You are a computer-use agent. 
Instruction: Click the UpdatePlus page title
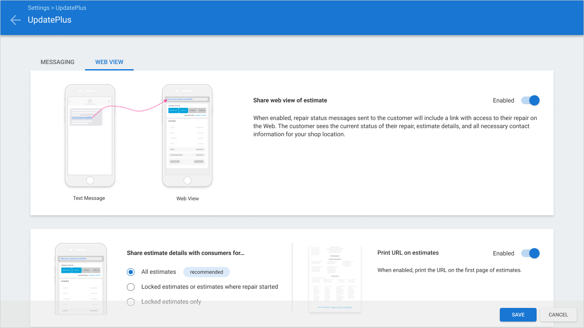tap(50, 20)
